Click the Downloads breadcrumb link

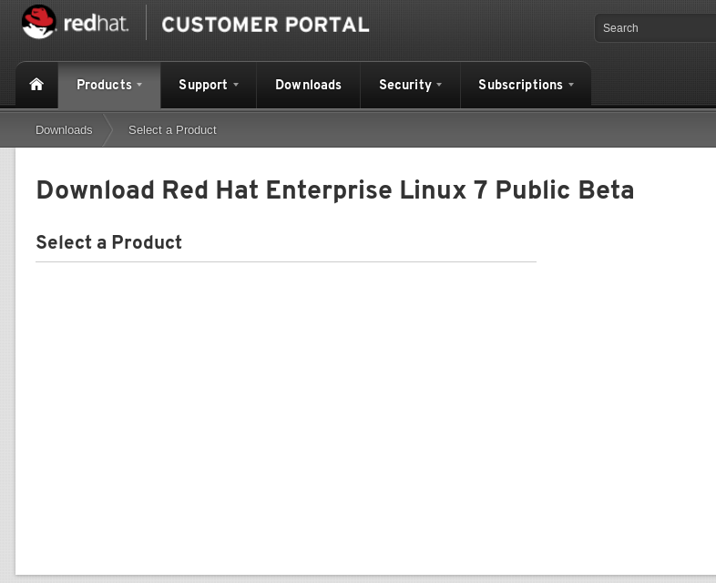click(x=64, y=130)
